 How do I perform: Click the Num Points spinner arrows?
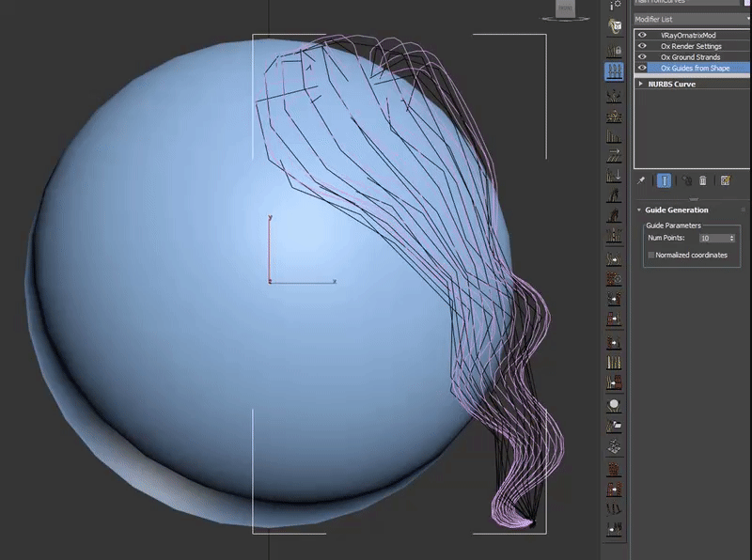pos(732,239)
